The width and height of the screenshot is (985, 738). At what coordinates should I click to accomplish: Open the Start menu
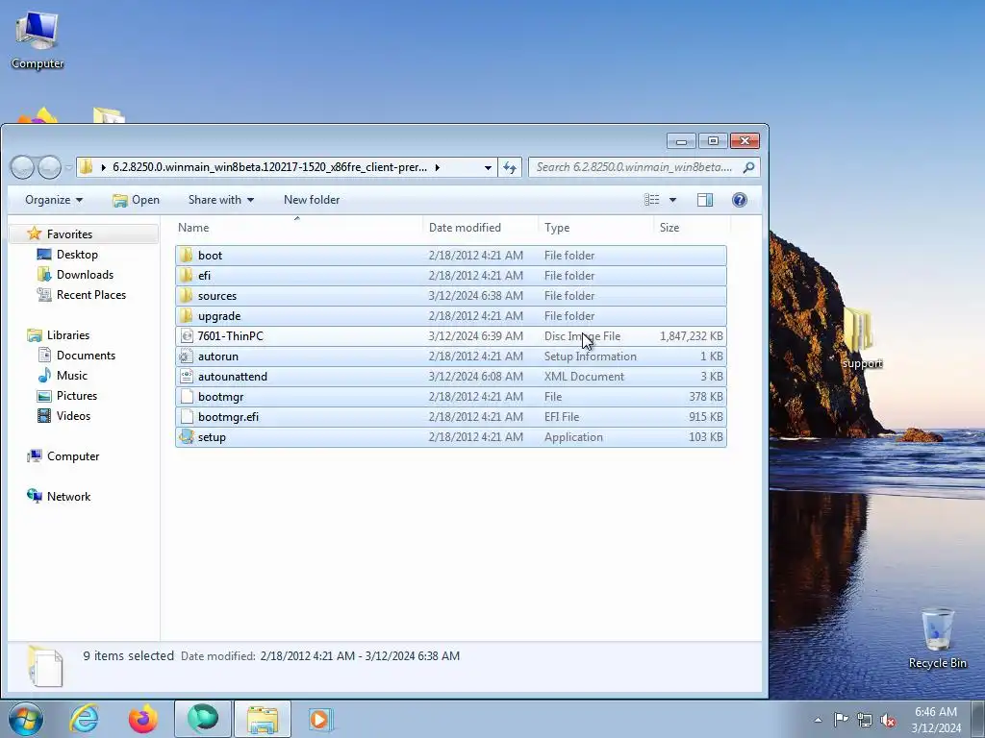pyautogui.click(x=26, y=719)
